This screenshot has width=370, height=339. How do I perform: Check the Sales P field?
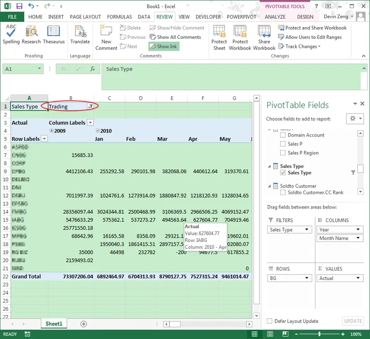pyautogui.click(x=283, y=143)
